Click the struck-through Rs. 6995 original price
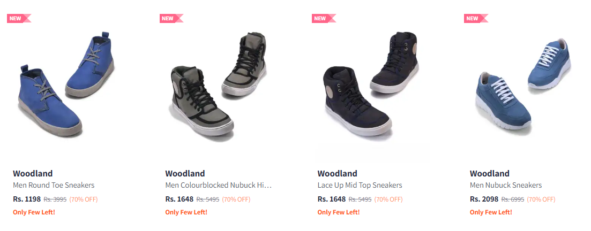 512,199
